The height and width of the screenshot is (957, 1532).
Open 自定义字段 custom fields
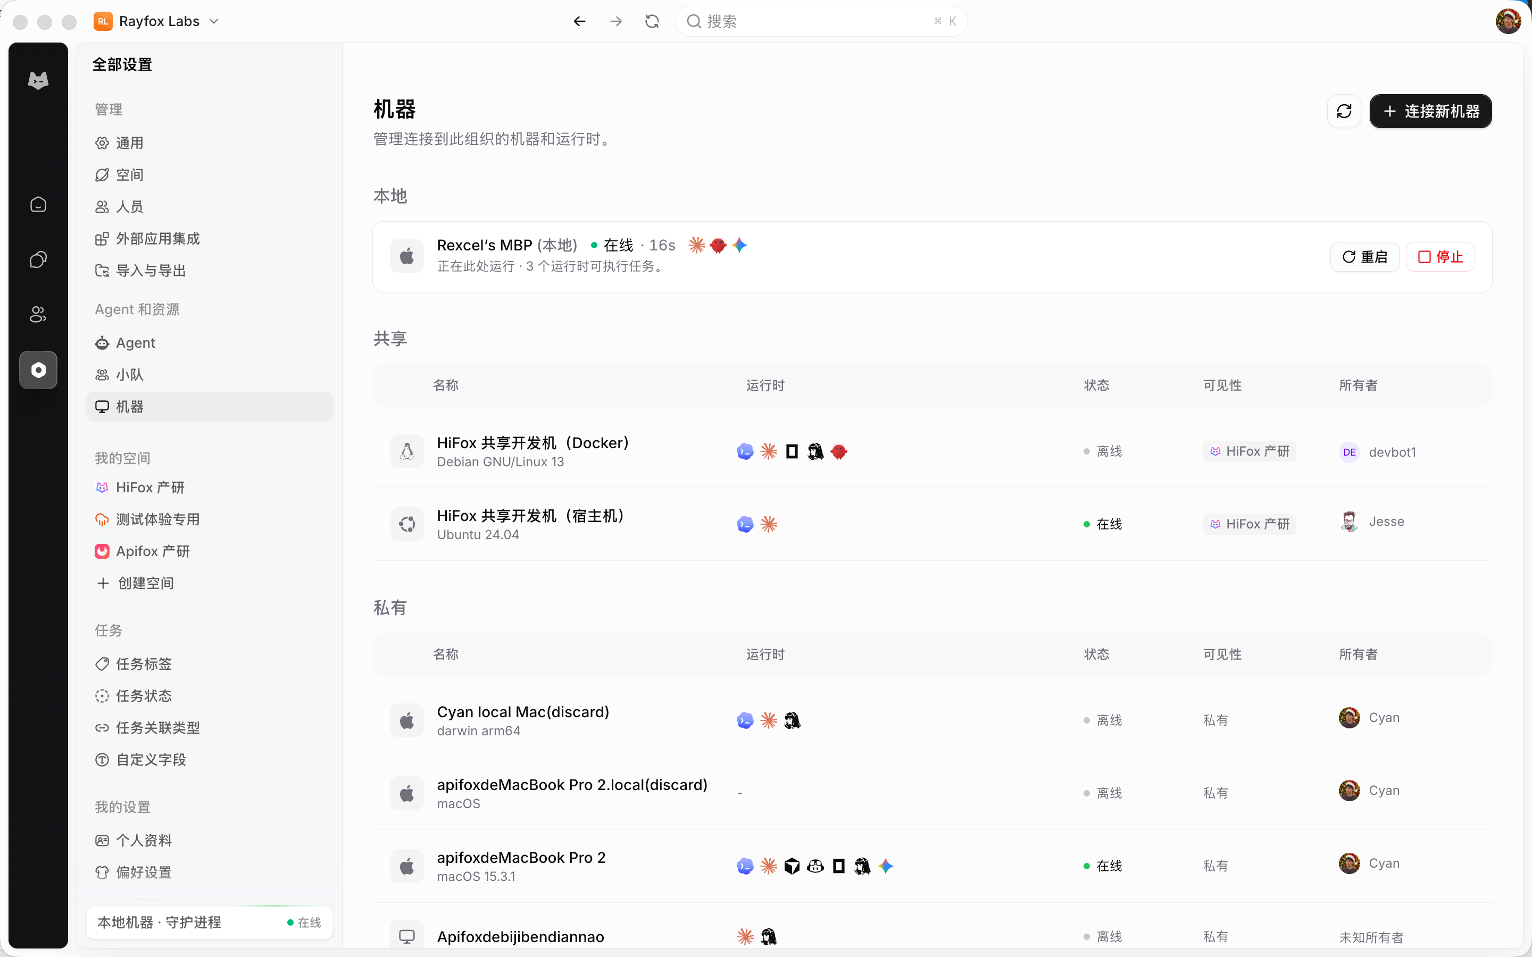[209, 760]
